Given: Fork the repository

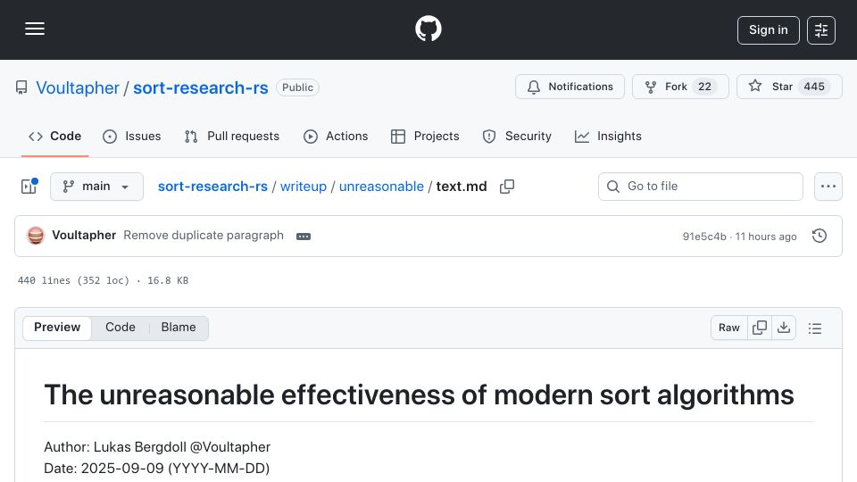Looking at the screenshot, I should pos(680,87).
